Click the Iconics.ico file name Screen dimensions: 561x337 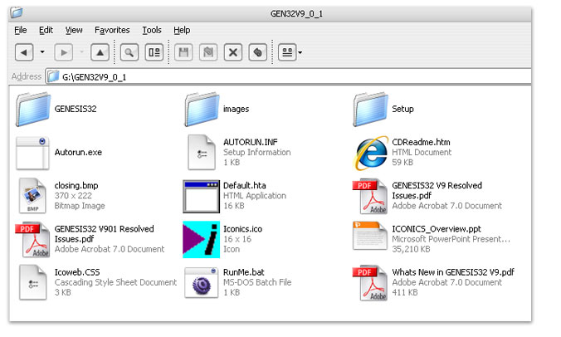[242, 228]
